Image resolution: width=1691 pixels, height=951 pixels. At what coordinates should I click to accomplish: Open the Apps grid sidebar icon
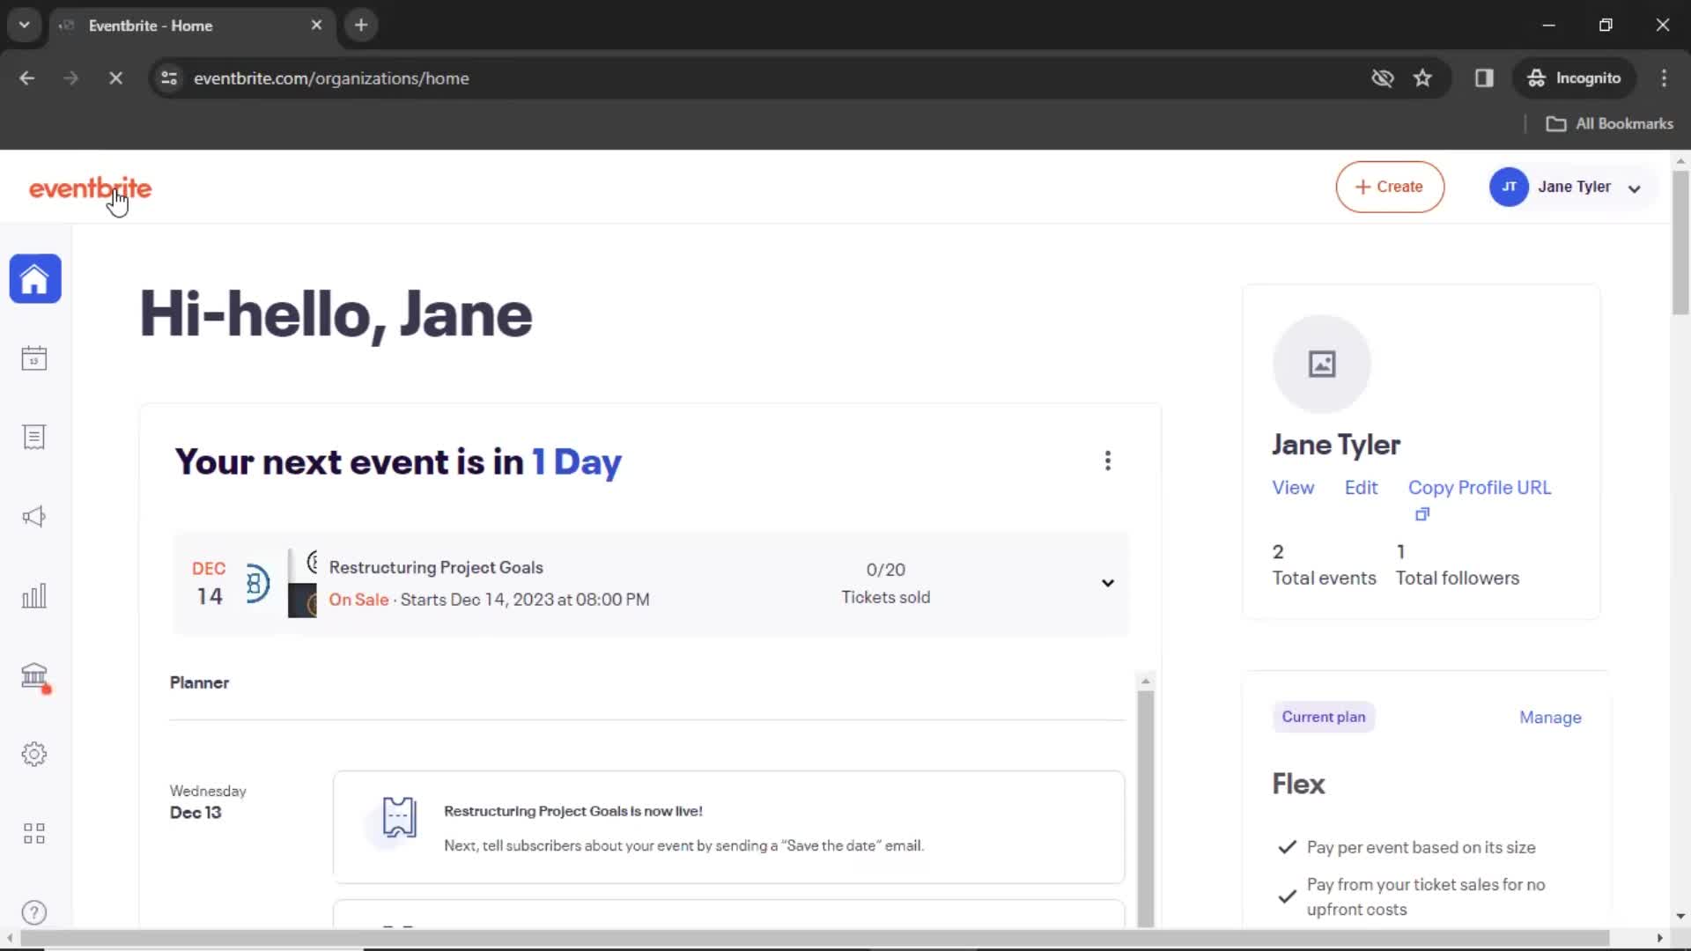(34, 833)
